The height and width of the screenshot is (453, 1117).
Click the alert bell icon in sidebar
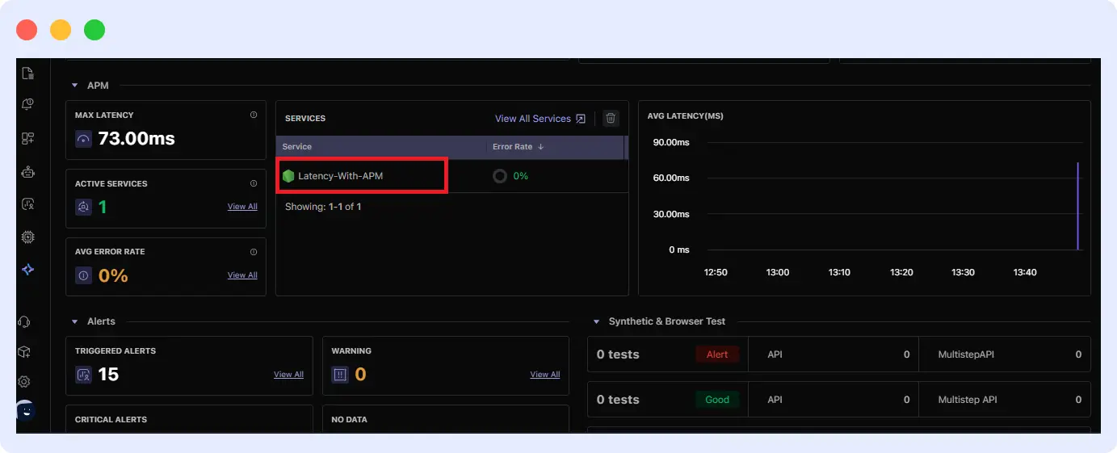pos(27,105)
